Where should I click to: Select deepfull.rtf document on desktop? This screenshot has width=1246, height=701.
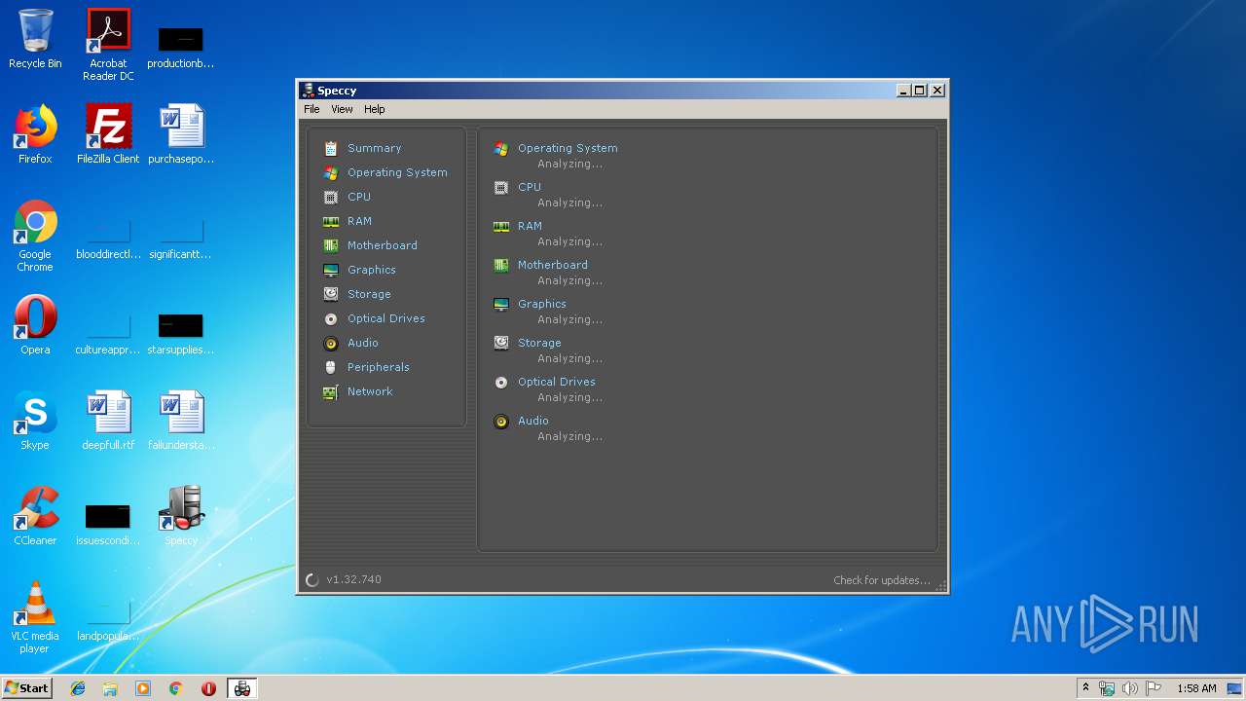coord(108,422)
